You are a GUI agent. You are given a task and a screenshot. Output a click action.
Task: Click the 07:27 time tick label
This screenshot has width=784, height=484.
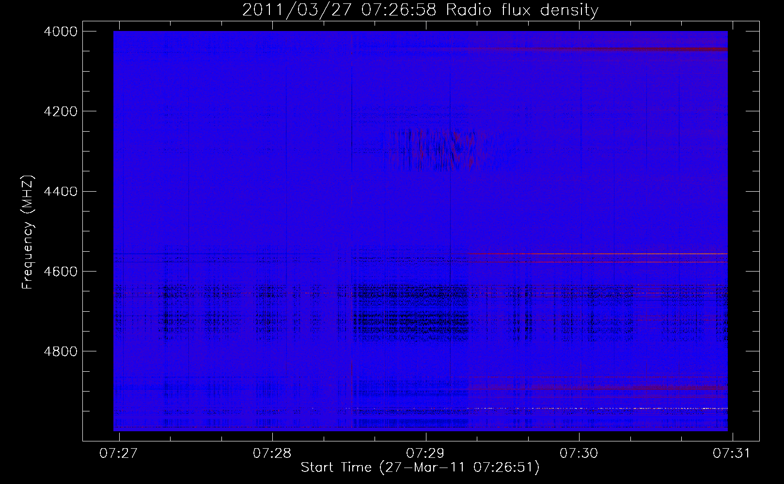(x=119, y=453)
